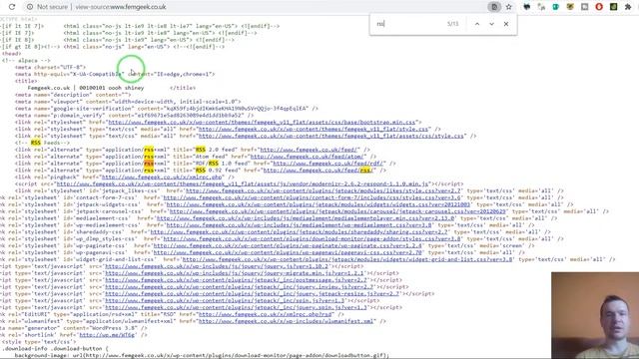Open the red circular extension icon
The height and width of the screenshot is (359, 639).
[599, 7]
